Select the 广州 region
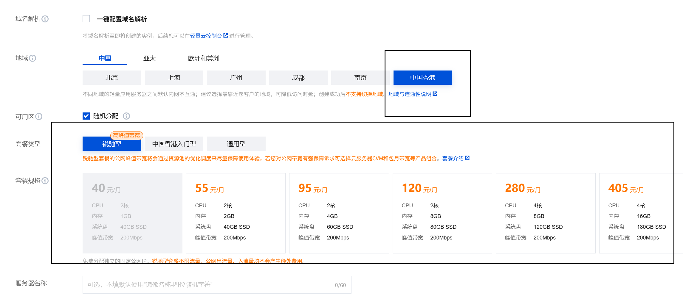The image size is (683, 296). point(236,77)
